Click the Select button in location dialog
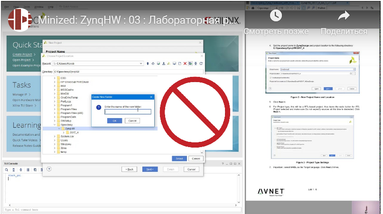383x214 pixels. click(x=179, y=158)
